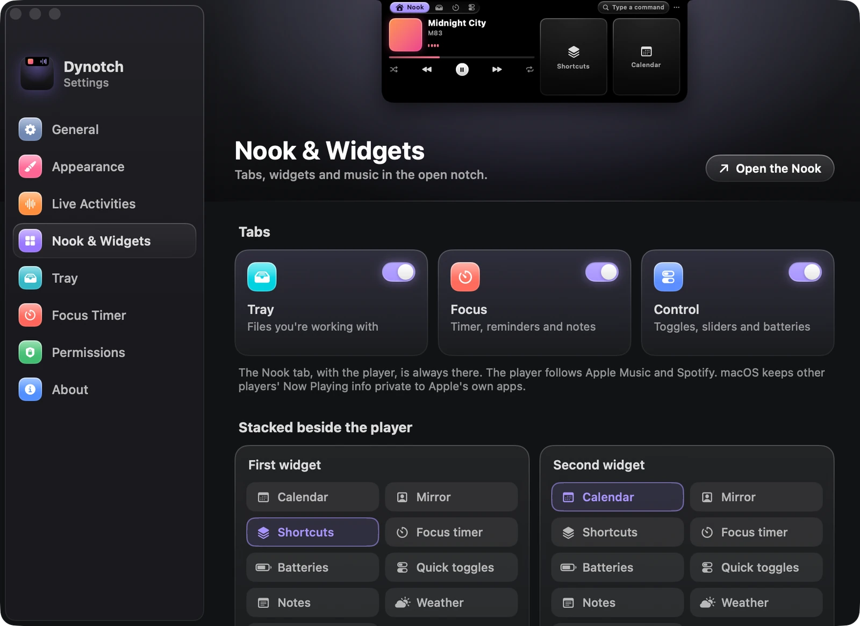The height and width of the screenshot is (626, 860).
Task: Choose Calendar for First widget
Action: click(313, 497)
